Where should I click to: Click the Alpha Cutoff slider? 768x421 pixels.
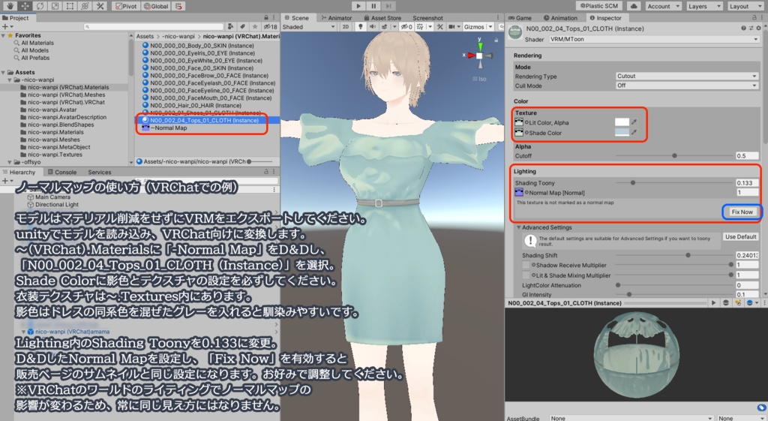[674, 156]
